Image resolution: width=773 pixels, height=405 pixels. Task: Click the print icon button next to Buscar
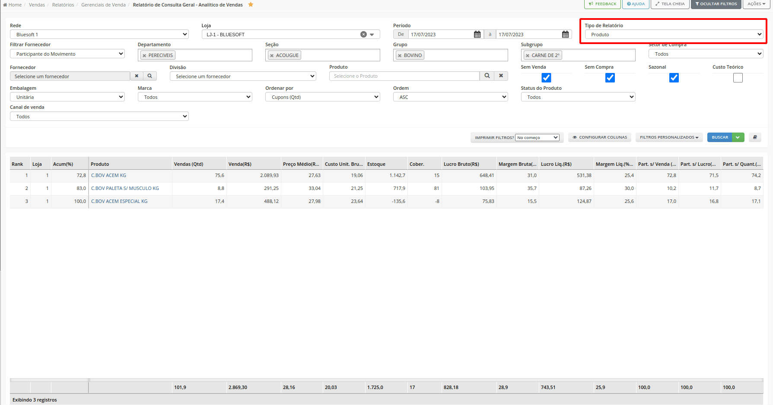(x=755, y=137)
